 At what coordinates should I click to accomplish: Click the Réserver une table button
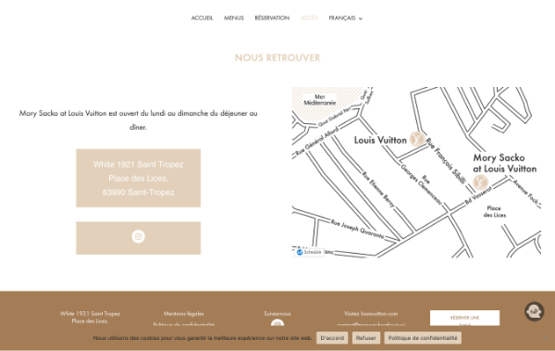(x=464, y=318)
